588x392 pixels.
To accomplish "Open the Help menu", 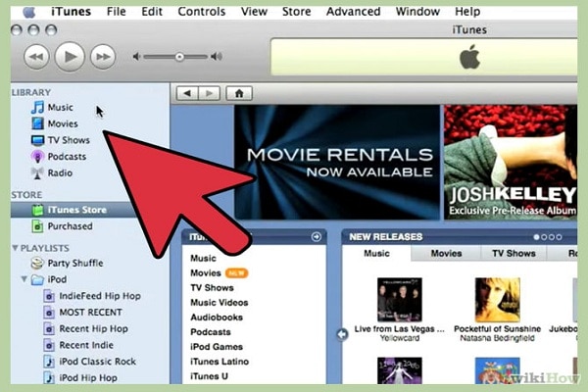I will (467, 12).
